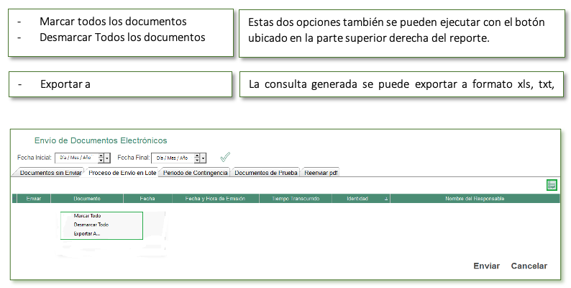
Task: Open the Período de Contingencia tab
Action: 195,173
